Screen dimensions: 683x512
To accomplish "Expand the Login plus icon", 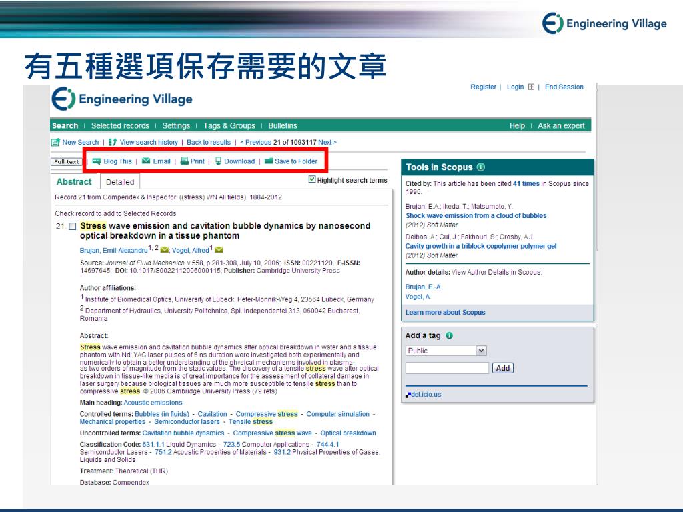I will coord(531,87).
